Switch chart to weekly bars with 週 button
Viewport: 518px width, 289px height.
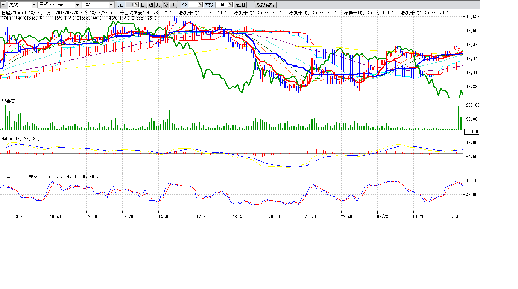(x=151, y=5)
